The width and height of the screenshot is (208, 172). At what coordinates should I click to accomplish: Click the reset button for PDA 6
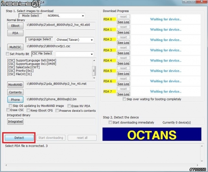tap(123, 78)
